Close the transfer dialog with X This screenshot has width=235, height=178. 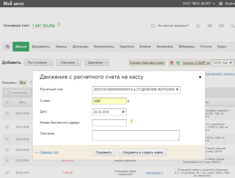200,77
